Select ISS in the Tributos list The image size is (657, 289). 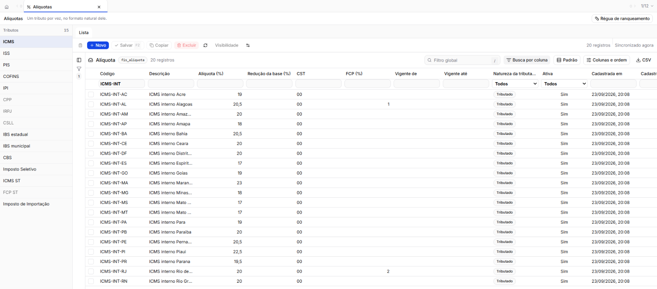[x=36, y=53]
